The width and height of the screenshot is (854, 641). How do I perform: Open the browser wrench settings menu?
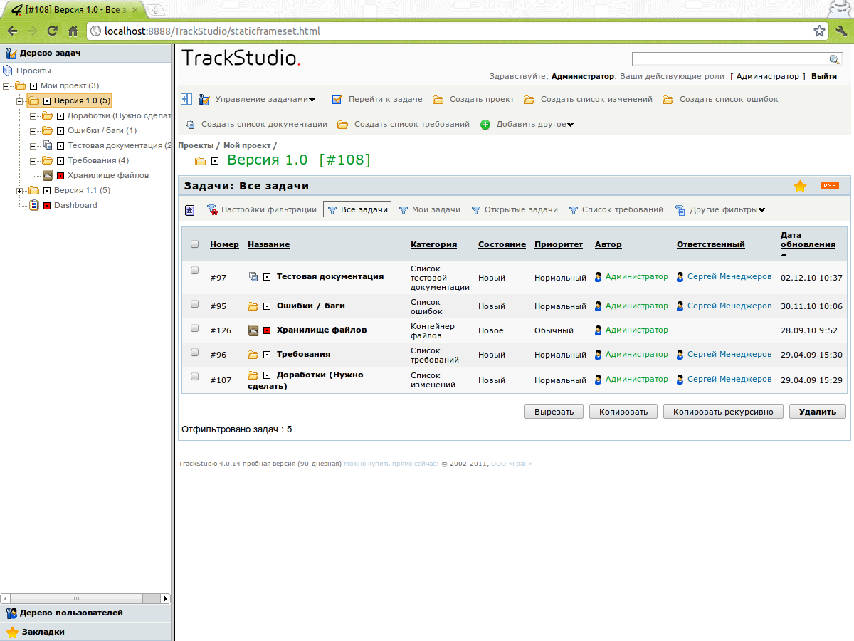point(840,31)
